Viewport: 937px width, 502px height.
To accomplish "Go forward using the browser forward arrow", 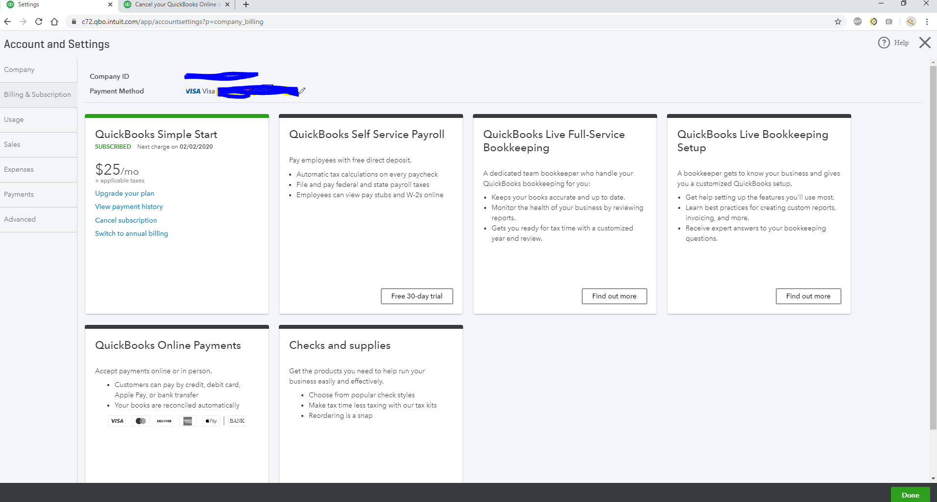I will (x=23, y=22).
